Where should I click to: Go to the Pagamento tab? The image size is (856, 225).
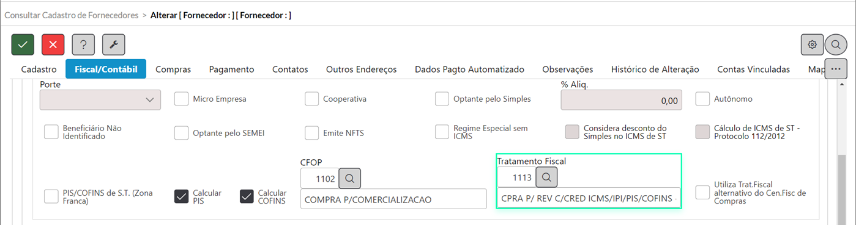[231, 70]
